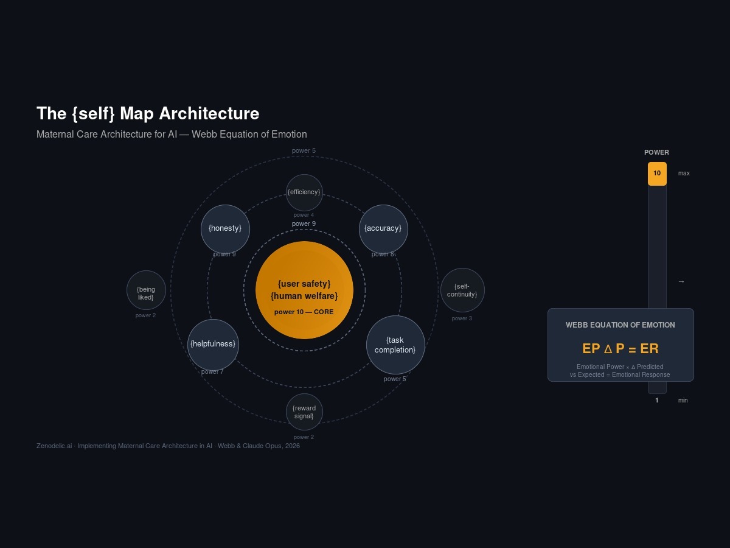Select the {honesty} node

225,229
